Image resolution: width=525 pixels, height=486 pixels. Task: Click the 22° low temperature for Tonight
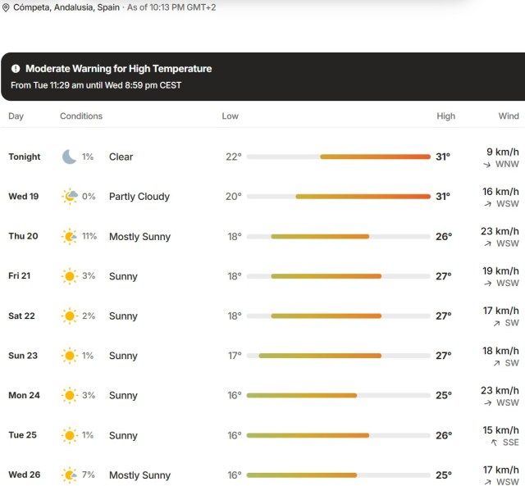tap(234, 157)
